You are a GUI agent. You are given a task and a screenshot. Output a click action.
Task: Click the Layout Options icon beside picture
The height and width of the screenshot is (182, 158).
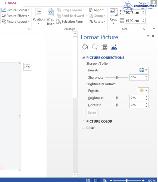coord(27,67)
